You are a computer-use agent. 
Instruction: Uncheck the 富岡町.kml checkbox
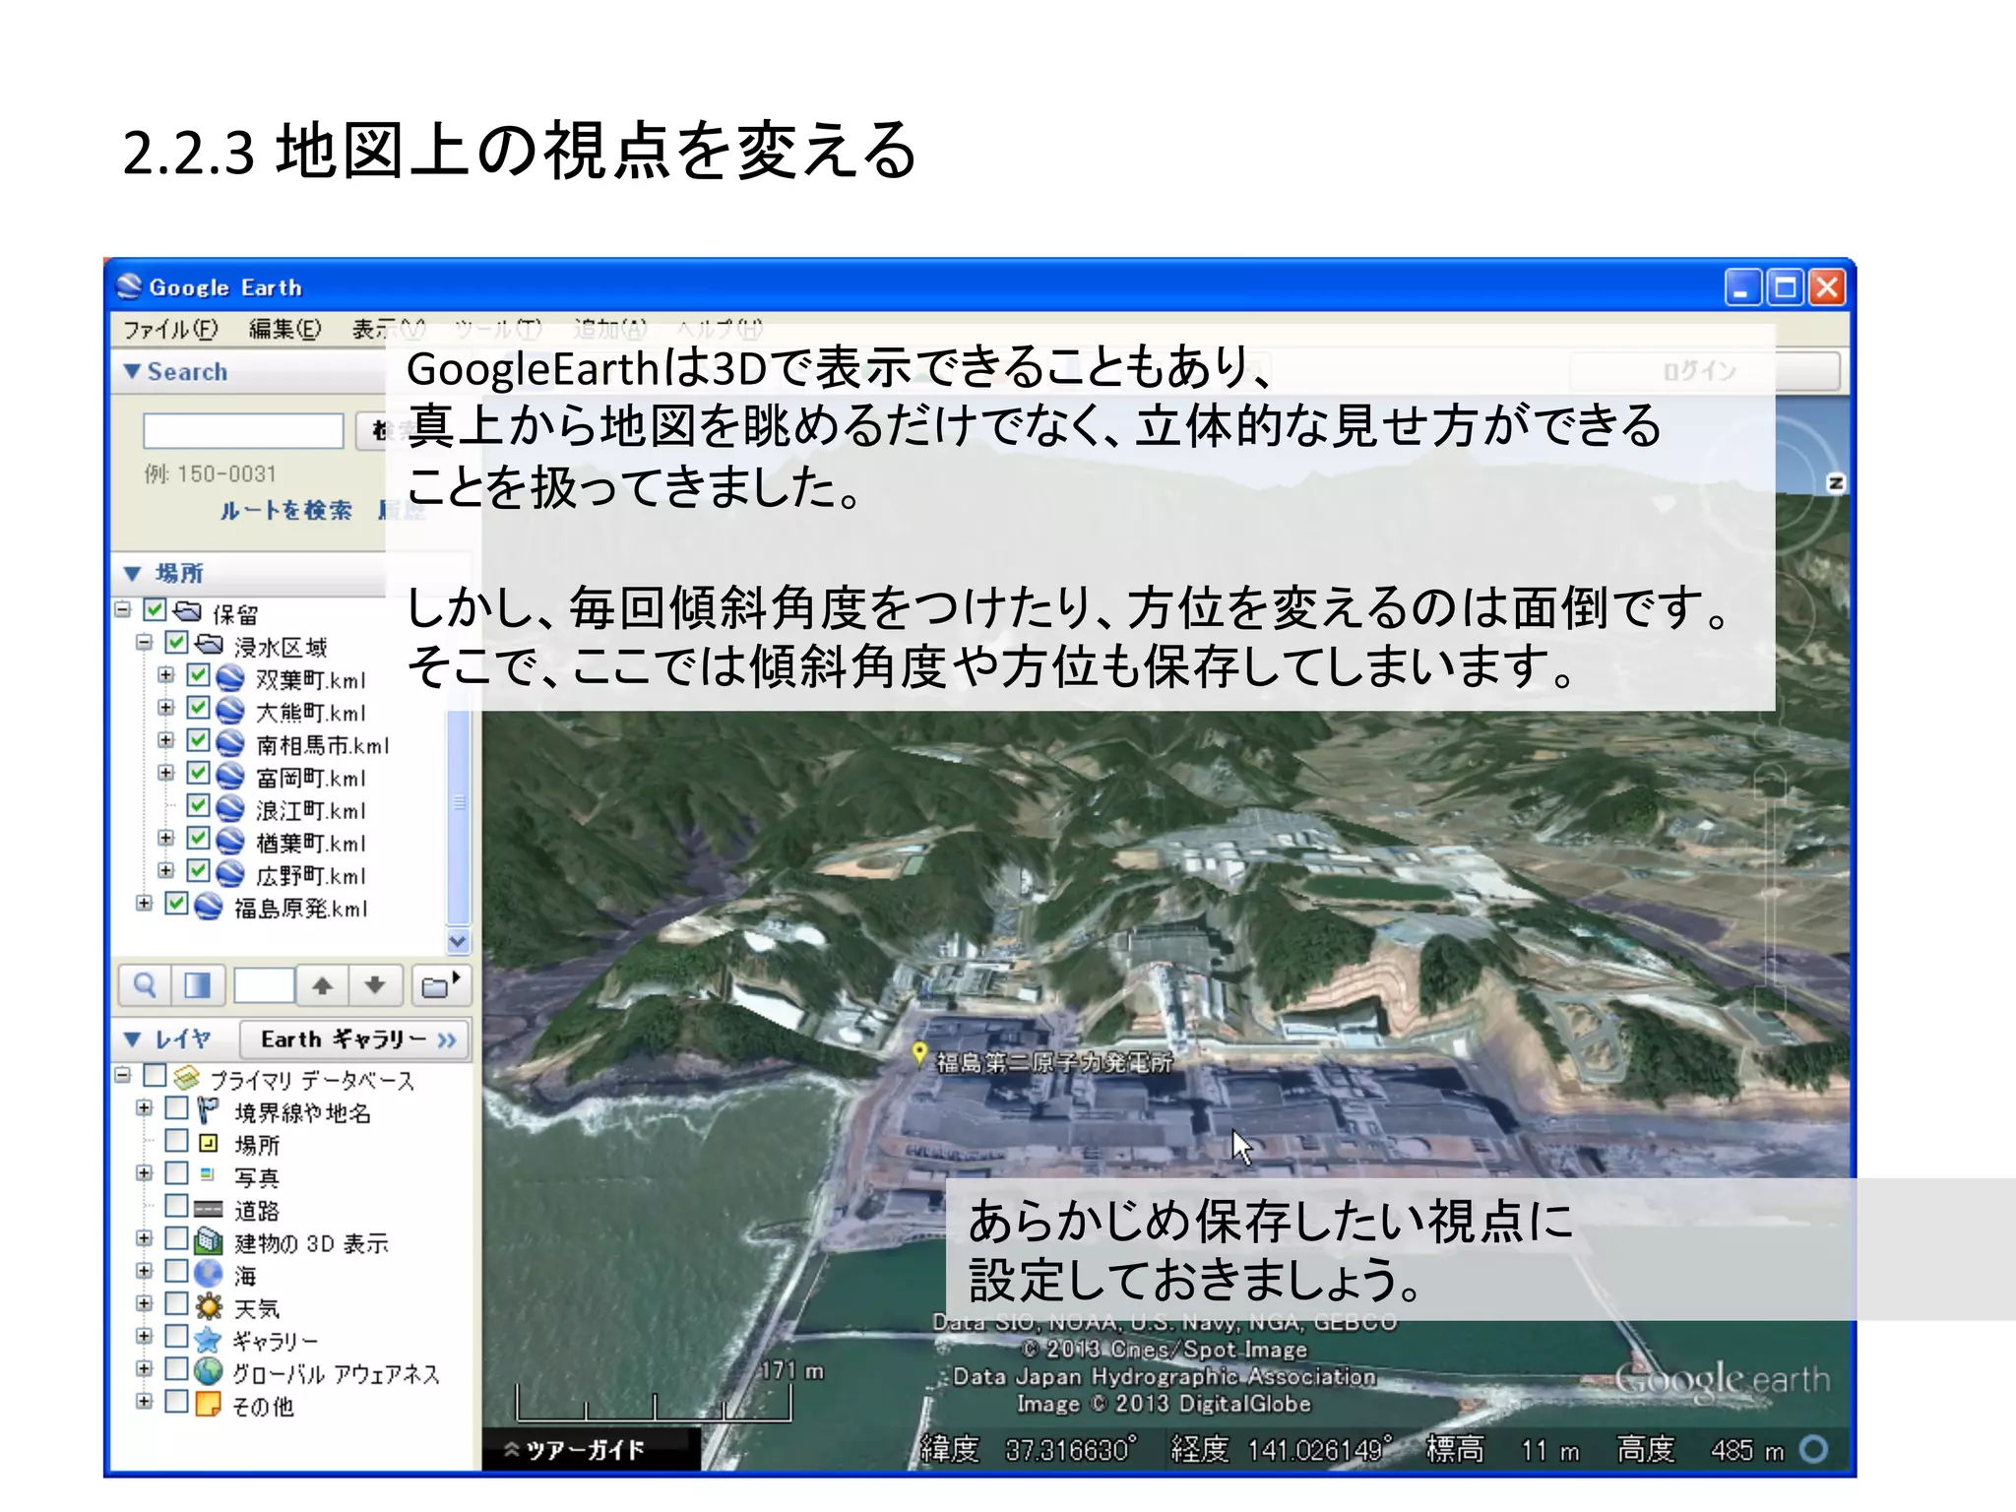coord(198,774)
